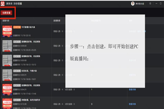Open the settings gear icon
This screenshot has width=164, height=109.
tap(150, 4)
